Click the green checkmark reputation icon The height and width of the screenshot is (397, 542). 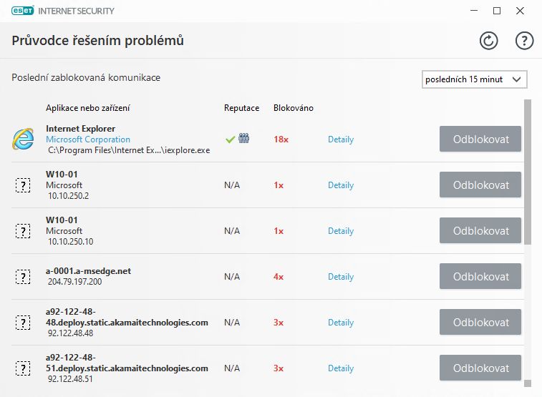pos(230,139)
